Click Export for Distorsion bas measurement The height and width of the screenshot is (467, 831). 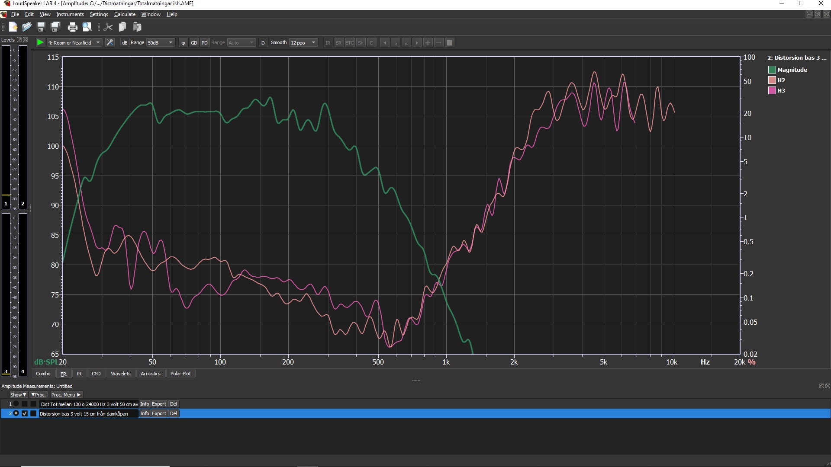click(159, 413)
